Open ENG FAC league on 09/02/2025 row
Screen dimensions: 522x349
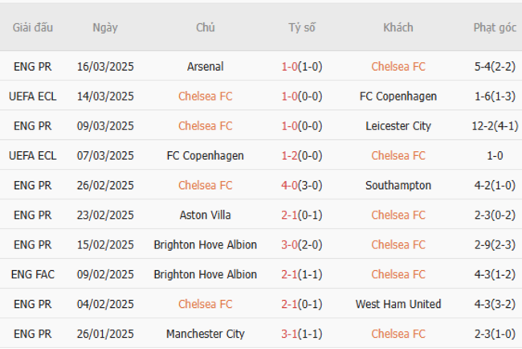(33, 274)
